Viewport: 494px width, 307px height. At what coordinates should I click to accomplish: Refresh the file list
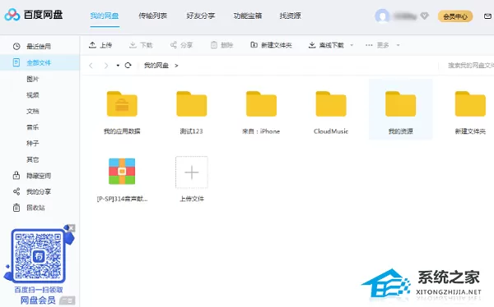click(128, 66)
